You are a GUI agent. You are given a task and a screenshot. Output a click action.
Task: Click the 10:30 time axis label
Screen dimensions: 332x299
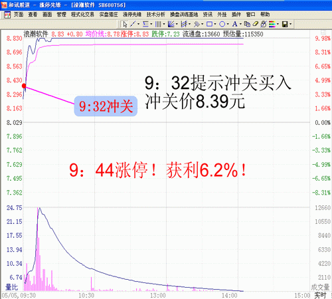[86, 296]
